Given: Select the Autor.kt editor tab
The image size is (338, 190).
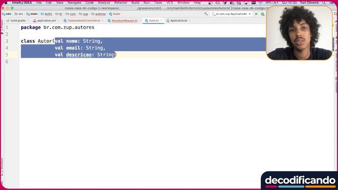Looking at the screenshot, I should pyautogui.click(x=154, y=21).
